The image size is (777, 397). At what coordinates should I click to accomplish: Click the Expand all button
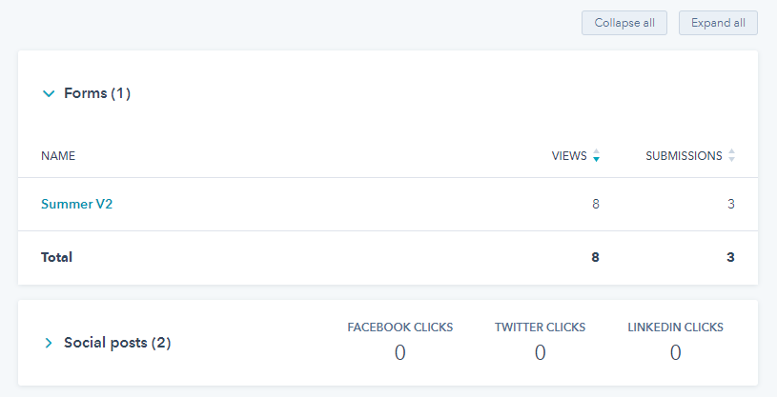coord(718,23)
